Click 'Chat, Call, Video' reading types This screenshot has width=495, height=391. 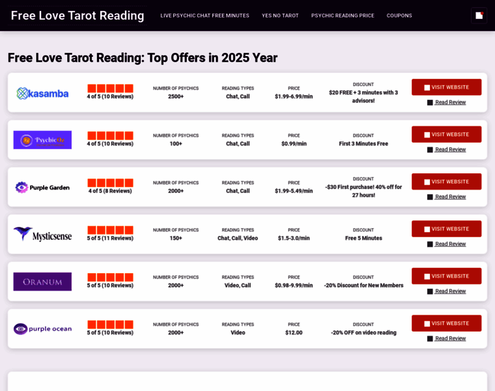pyautogui.click(x=238, y=238)
